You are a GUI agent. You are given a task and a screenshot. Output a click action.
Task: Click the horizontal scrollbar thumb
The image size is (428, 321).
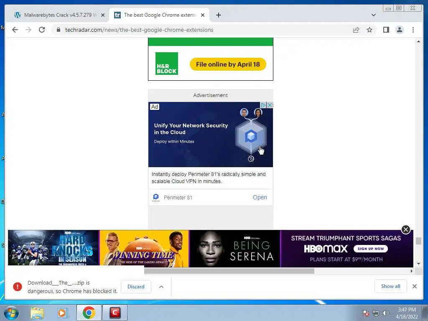(229, 271)
